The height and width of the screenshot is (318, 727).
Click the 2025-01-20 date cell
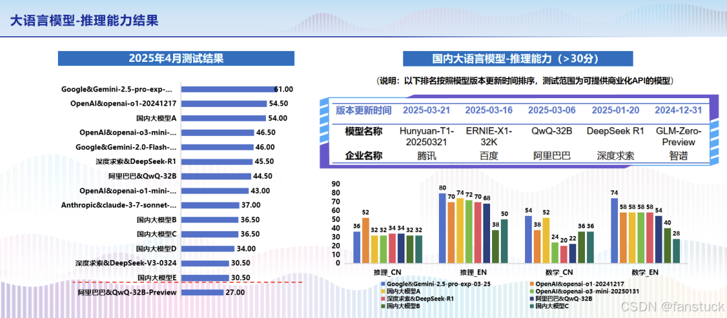pyautogui.click(x=615, y=111)
